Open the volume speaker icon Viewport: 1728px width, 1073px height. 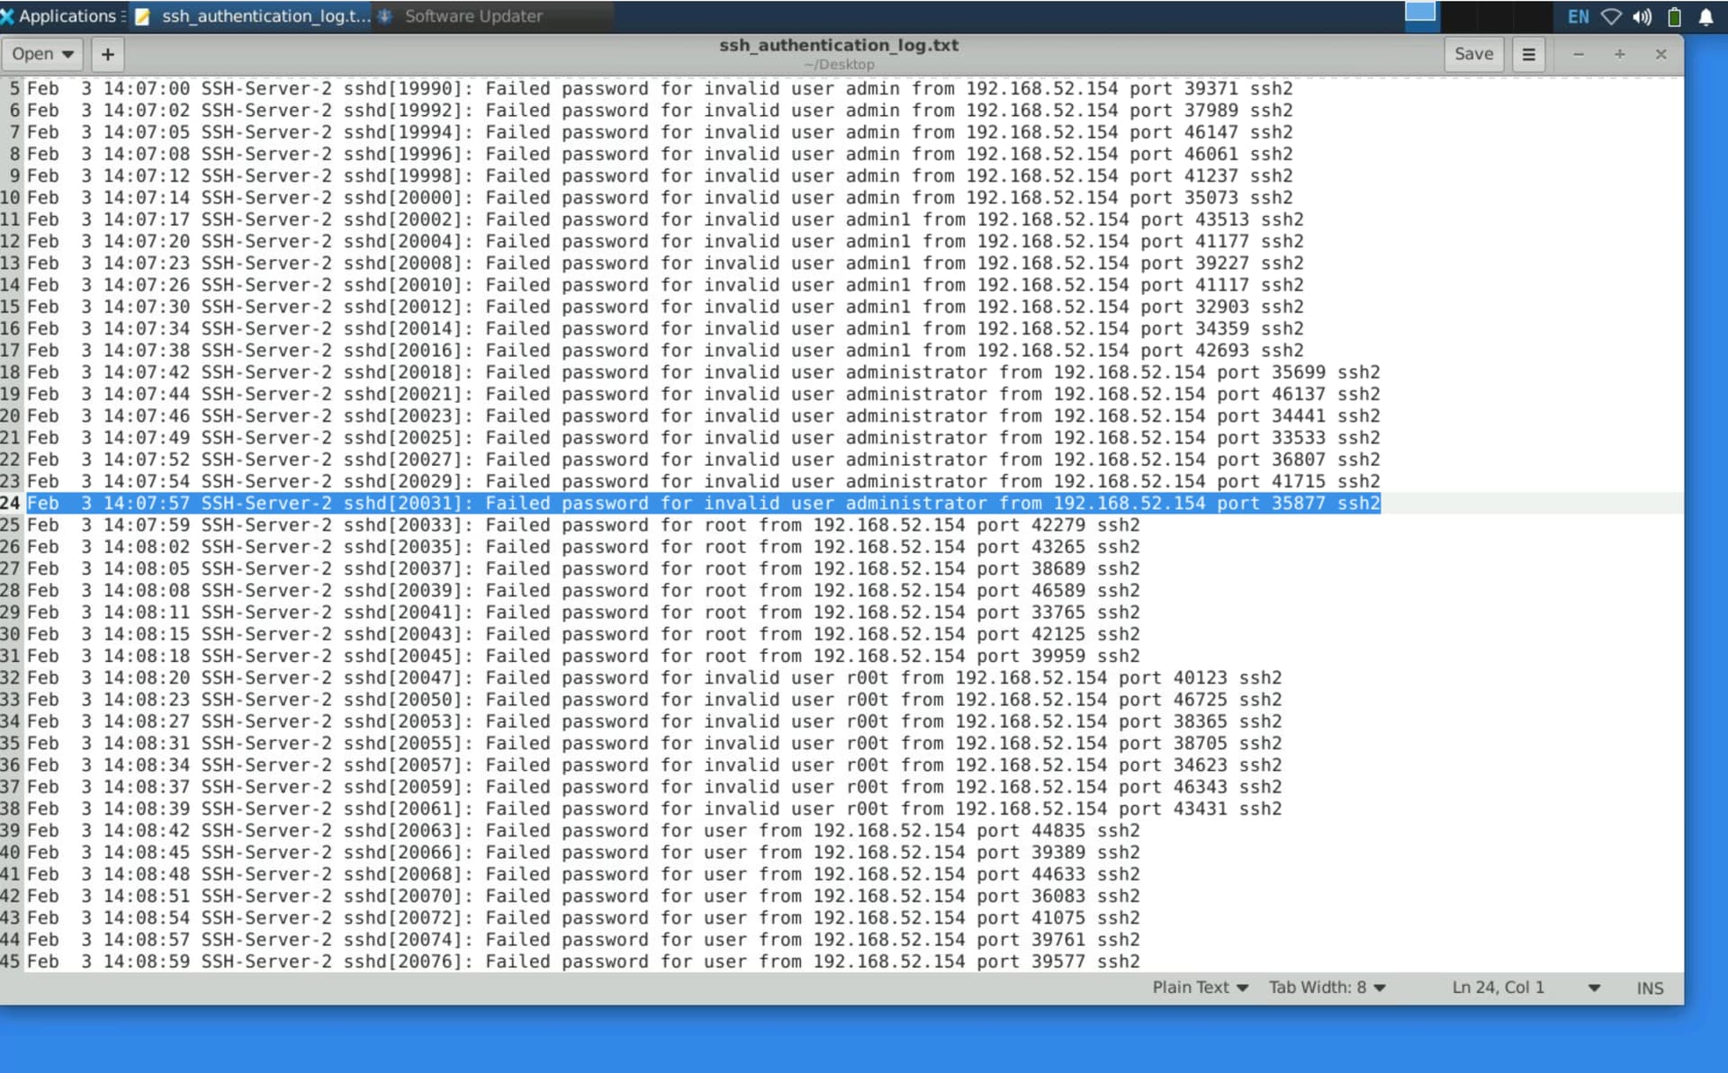click(1642, 16)
